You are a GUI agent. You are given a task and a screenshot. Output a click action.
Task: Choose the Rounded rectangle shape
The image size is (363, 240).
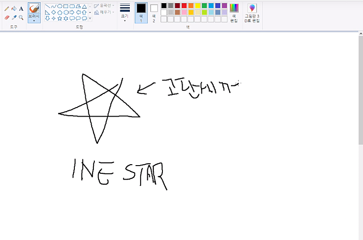point(72,6)
